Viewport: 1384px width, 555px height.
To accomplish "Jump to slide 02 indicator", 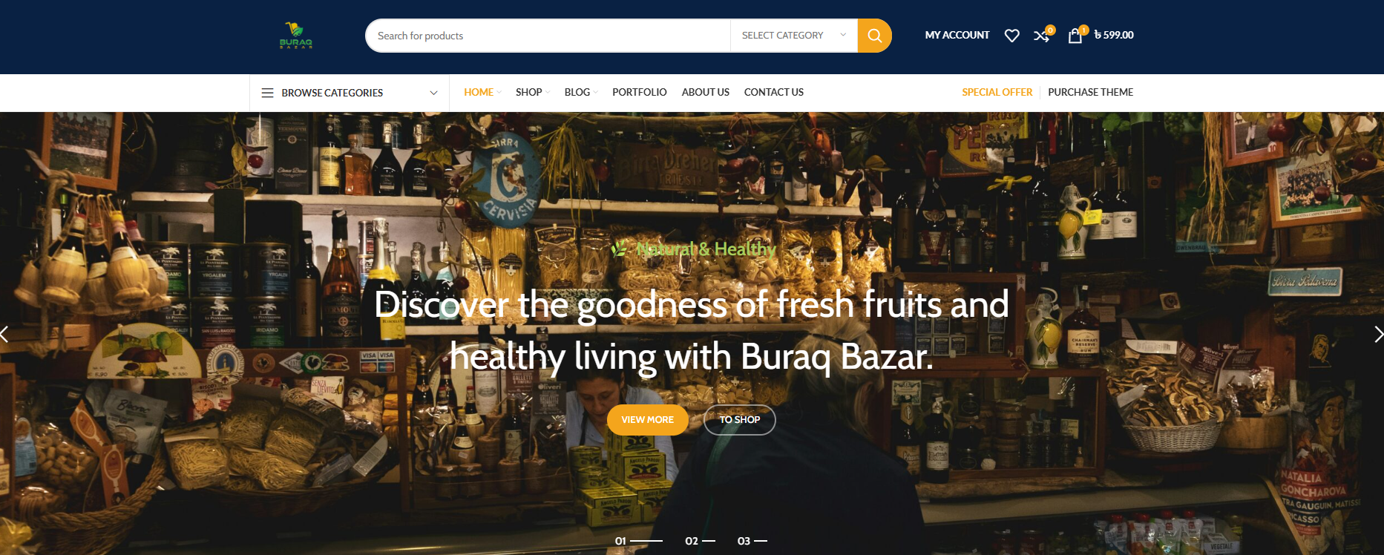I will coord(700,541).
